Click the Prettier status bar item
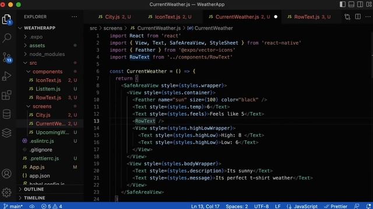Screen dimensions: 373x209 pyautogui.click(x=336, y=207)
